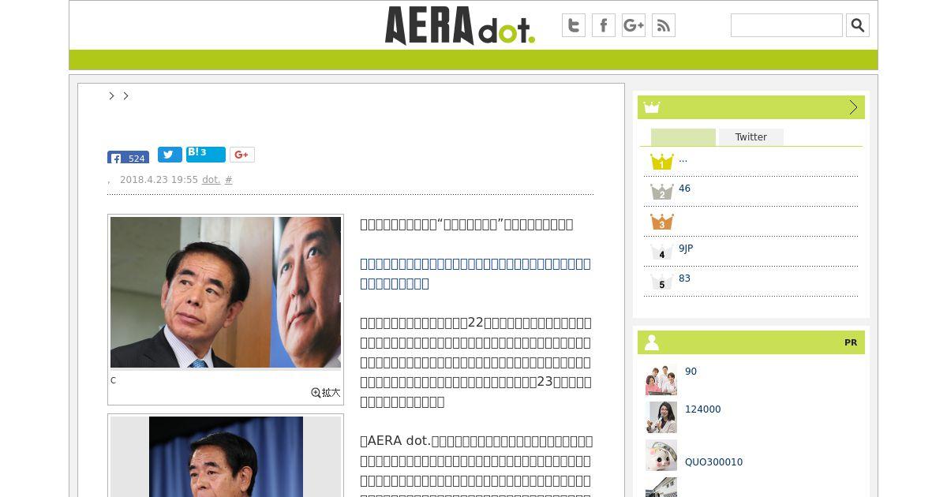Open rank 5 crown item
The image size is (947, 497).
[x=661, y=282]
